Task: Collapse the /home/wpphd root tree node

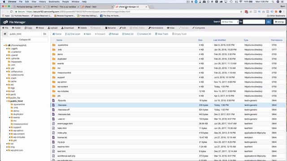Action: [x=4, y=45]
